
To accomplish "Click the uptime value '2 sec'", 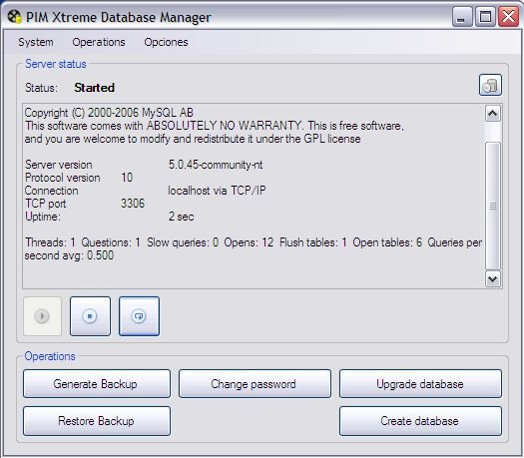I will click(x=181, y=217).
